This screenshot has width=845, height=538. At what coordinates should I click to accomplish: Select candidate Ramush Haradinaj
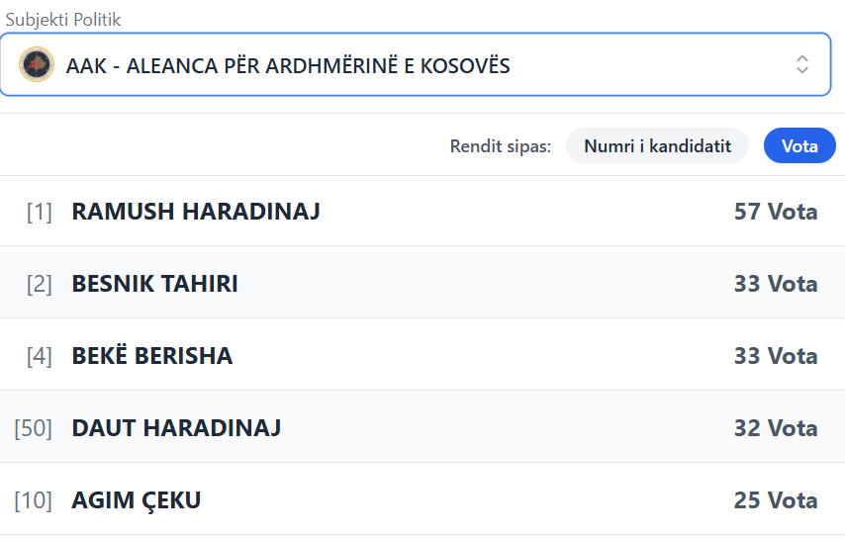tap(196, 211)
